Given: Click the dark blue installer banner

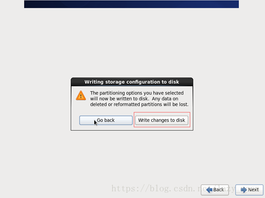Looking at the screenshot, I should 132,4.
